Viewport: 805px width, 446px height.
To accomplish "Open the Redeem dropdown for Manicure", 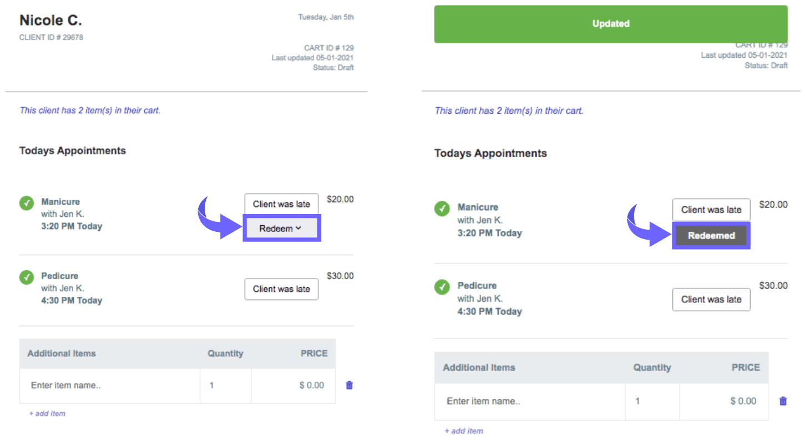I will 281,228.
